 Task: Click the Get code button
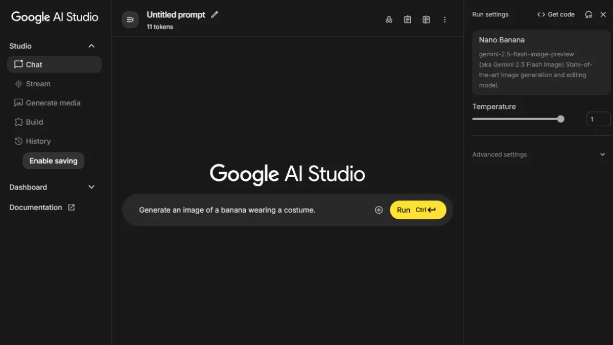pyautogui.click(x=556, y=14)
